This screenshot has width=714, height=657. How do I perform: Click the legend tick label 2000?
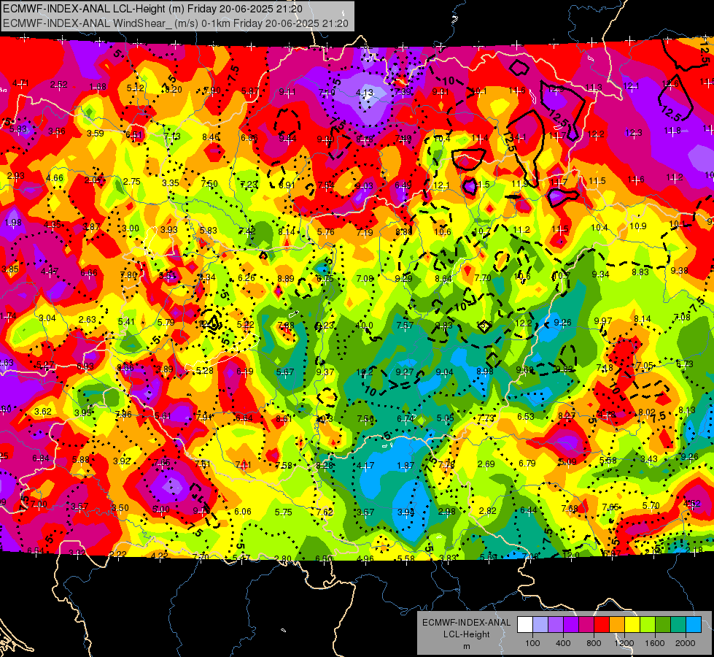(686, 643)
